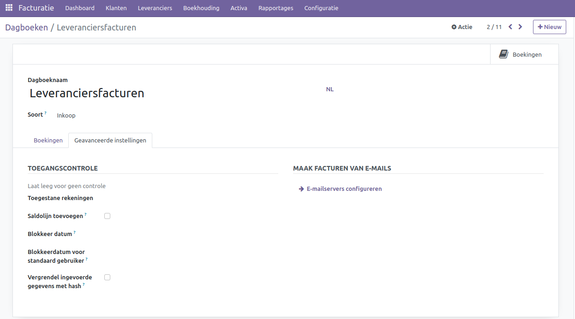Open the Actie gear dropdown

point(461,27)
